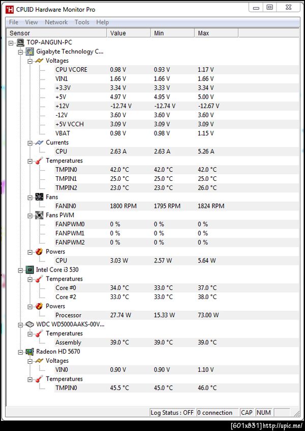
Task: Click the 45.5 °C Radeon temperature value
Action: click(119, 388)
